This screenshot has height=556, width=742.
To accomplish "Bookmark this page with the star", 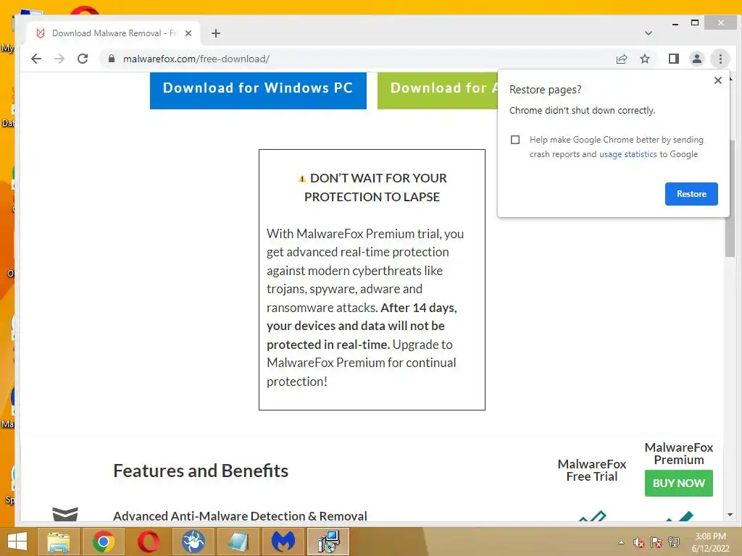I will coord(644,59).
